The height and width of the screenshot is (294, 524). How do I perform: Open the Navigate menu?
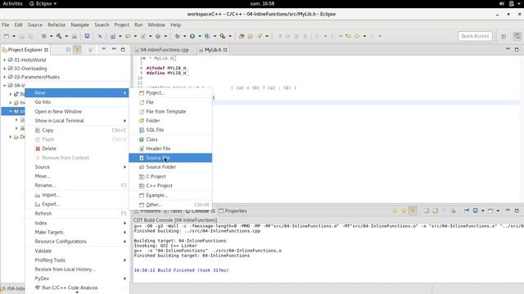[x=80, y=24]
